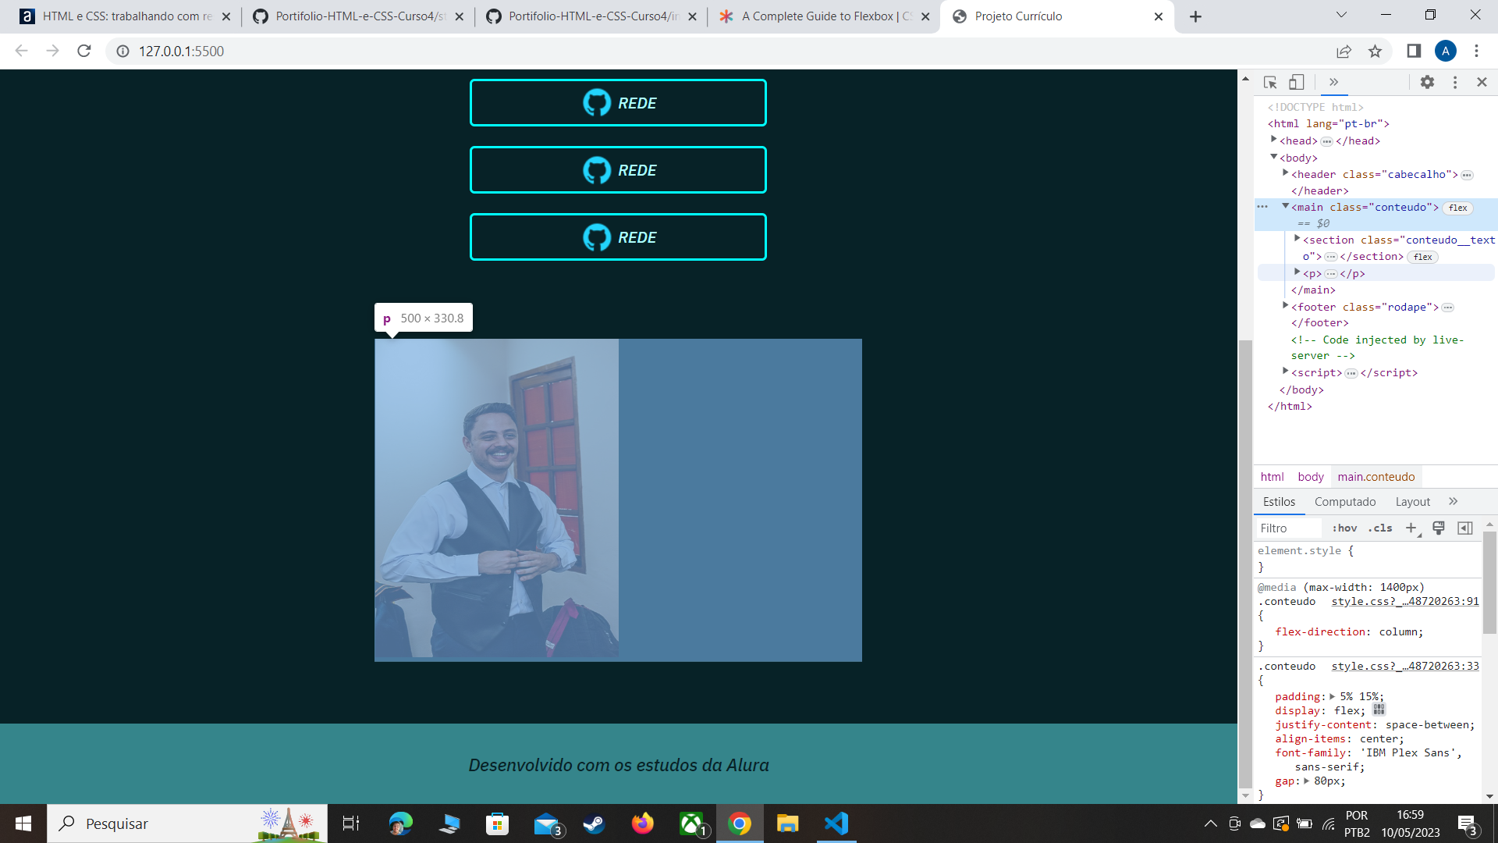Image resolution: width=1498 pixels, height=843 pixels.
Task: Reload the page
Action: (84, 51)
